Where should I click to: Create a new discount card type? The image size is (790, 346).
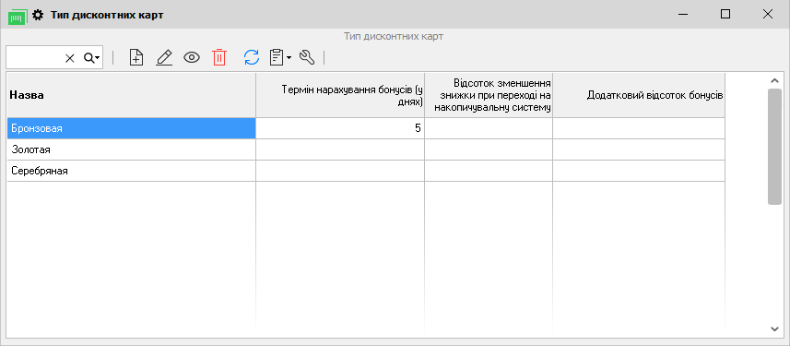coord(136,57)
